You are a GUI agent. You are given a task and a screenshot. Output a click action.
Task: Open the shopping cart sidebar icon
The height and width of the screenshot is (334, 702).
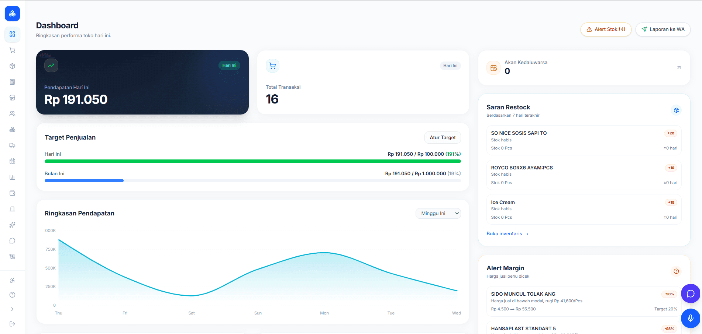tap(12, 50)
